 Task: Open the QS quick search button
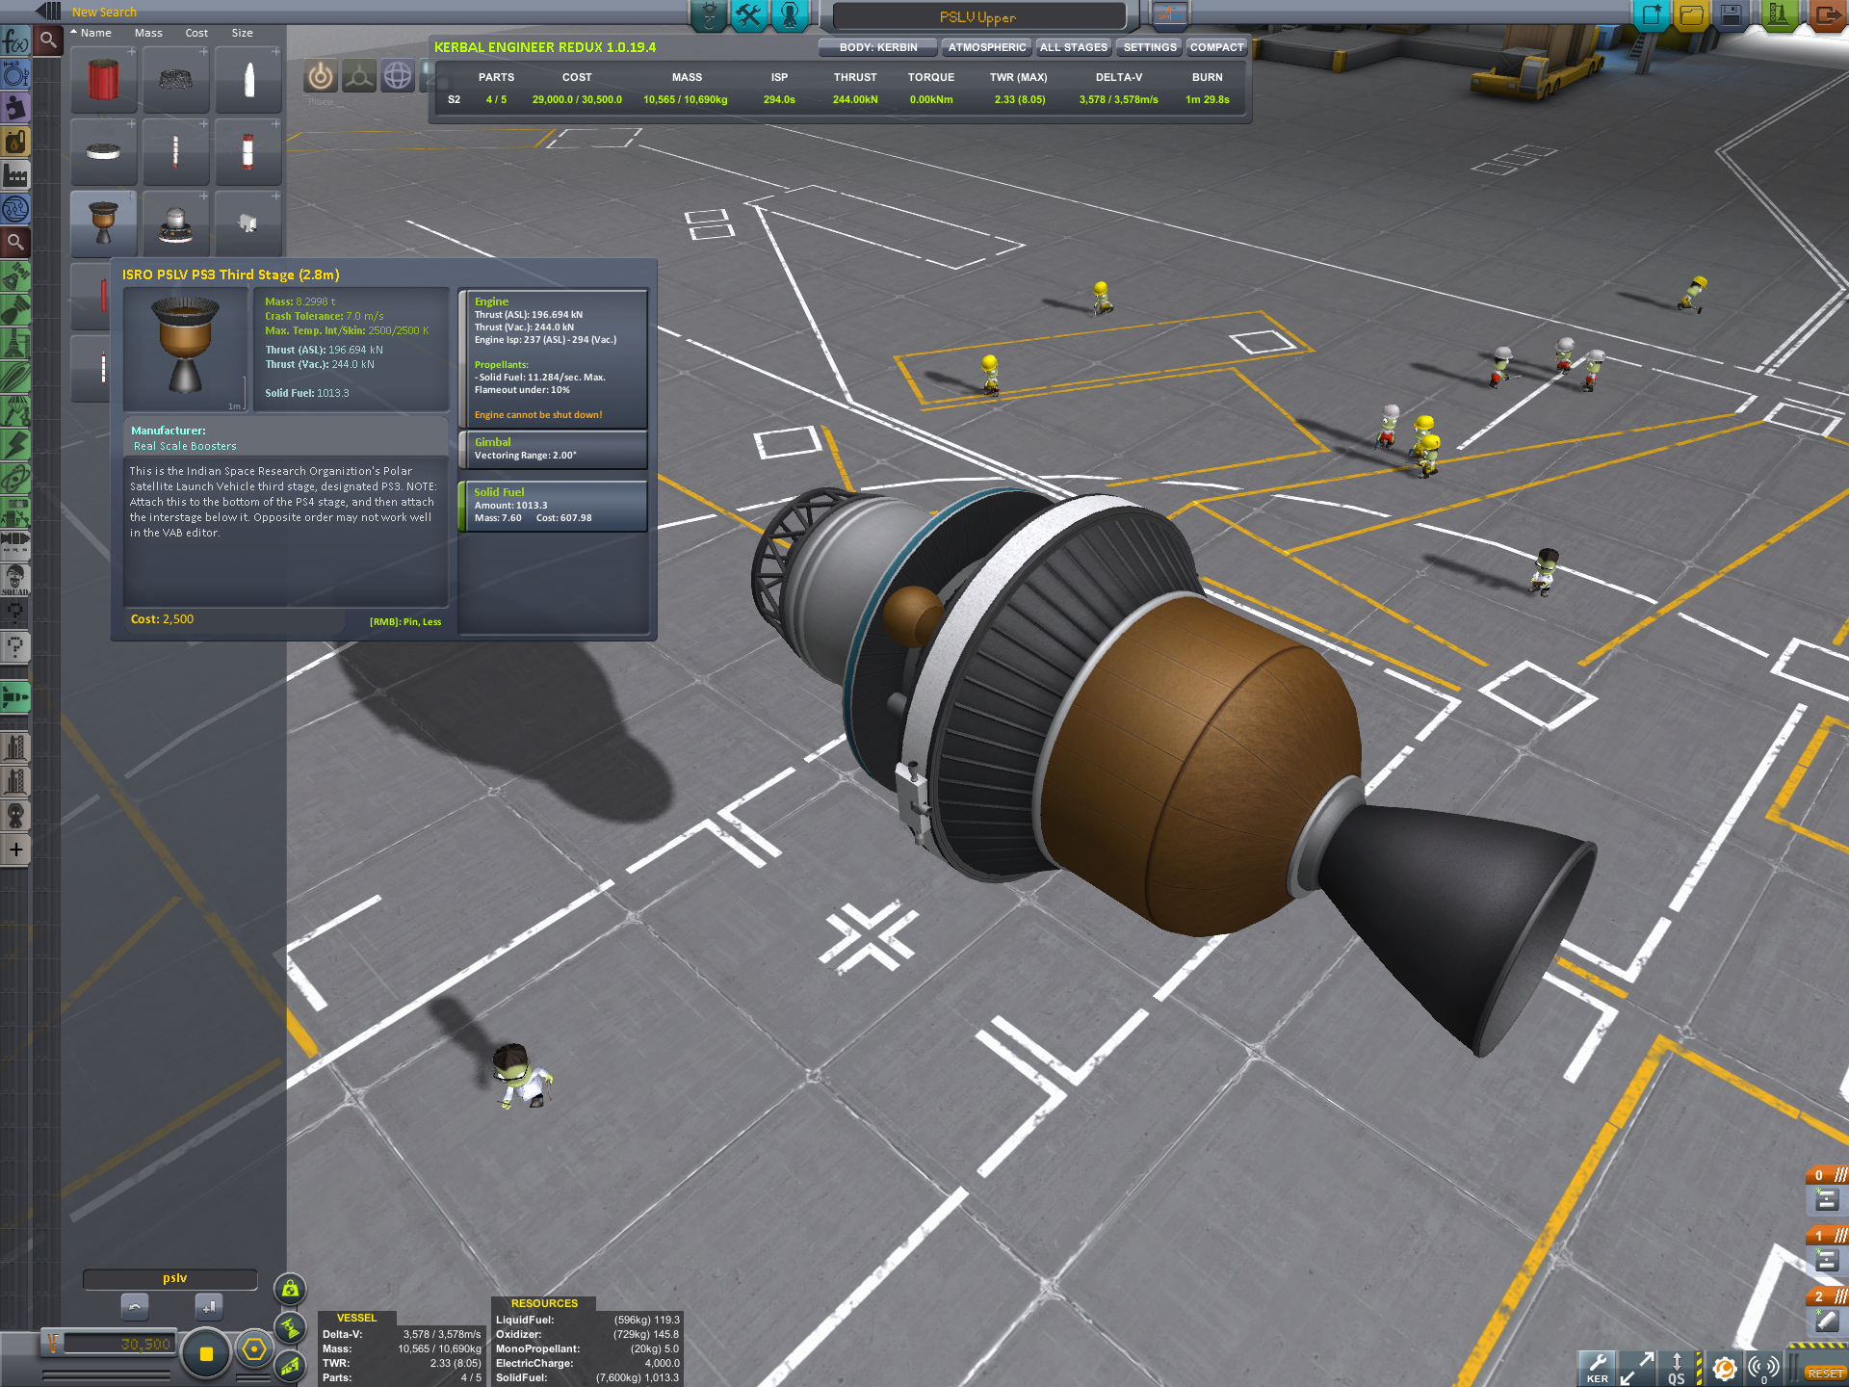(1677, 1368)
